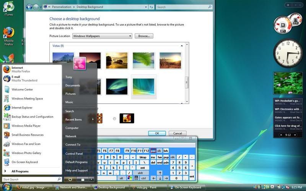Open recent pages dropdown beside navigation arrows
The height and width of the screenshot is (191, 306).
41,7
